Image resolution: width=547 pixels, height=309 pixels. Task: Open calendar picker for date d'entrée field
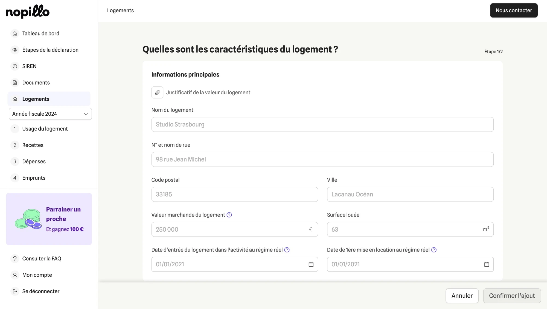(x=311, y=264)
